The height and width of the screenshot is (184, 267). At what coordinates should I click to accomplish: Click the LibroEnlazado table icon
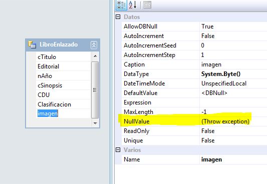pos(32,44)
